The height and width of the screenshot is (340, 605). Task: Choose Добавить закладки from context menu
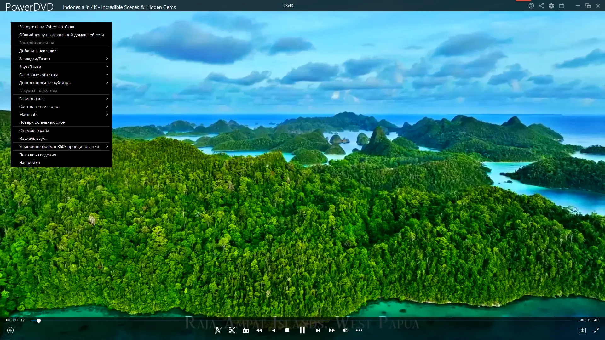point(38,51)
